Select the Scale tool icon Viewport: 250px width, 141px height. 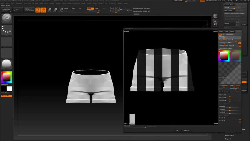pyautogui.click(x=55, y=10)
